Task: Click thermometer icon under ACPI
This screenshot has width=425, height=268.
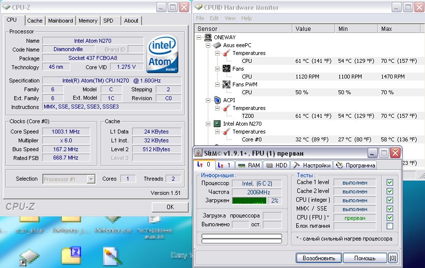Action: 227,108
